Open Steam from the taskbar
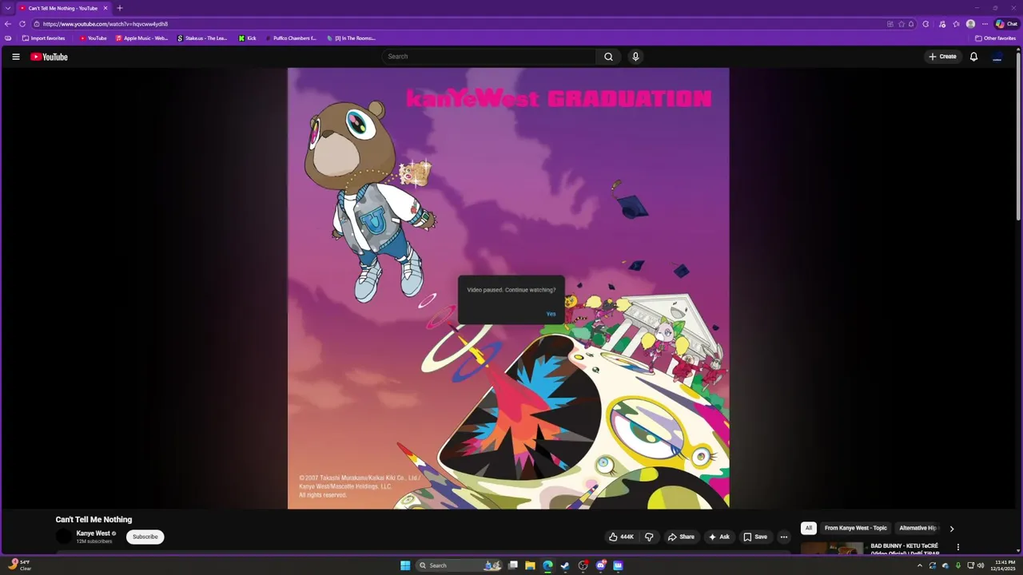This screenshot has height=575, width=1023. click(565, 565)
